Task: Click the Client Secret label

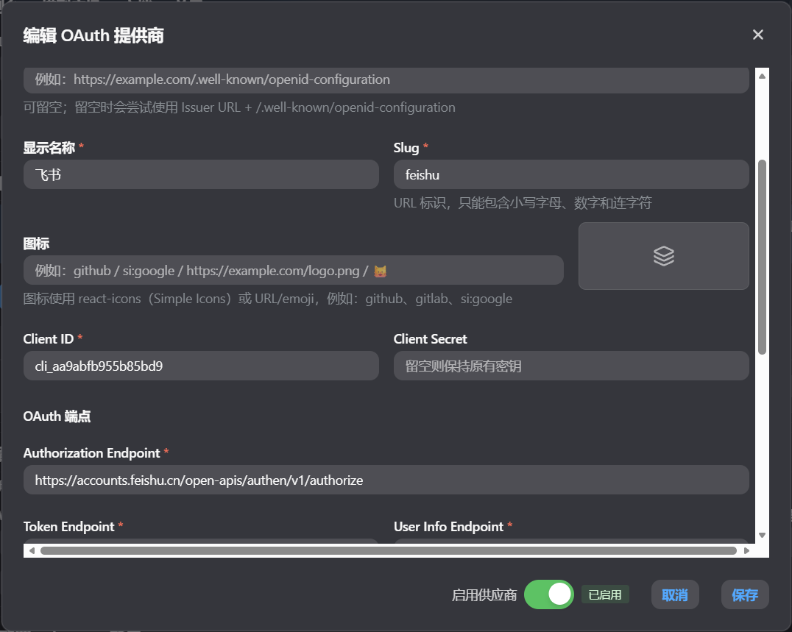Action: (x=431, y=338)
